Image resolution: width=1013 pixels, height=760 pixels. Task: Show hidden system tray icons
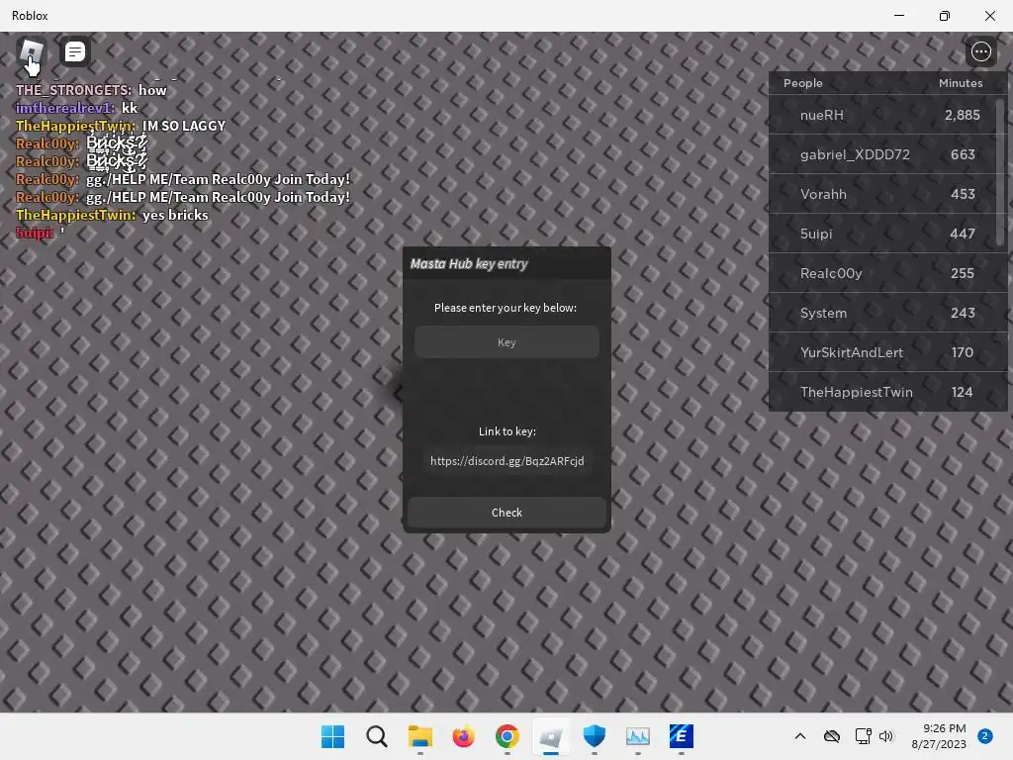coord(799,736)
